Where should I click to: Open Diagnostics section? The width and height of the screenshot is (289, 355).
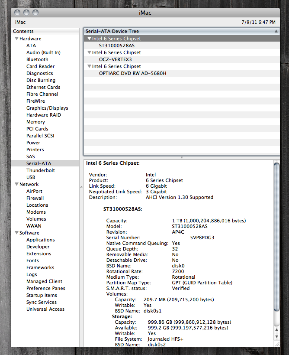pos(39,73)
